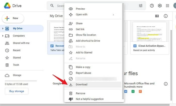Viewport: 176px width, 106px height.
Task: Open Google apps grid launcher
Action: point(167,6)
